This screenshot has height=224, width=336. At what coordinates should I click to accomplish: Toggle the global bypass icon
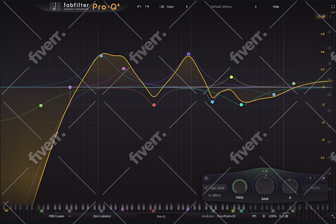coord(264,216)
